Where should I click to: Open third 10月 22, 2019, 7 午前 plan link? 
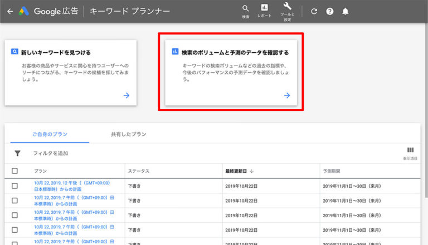click(x=74, y=230)
